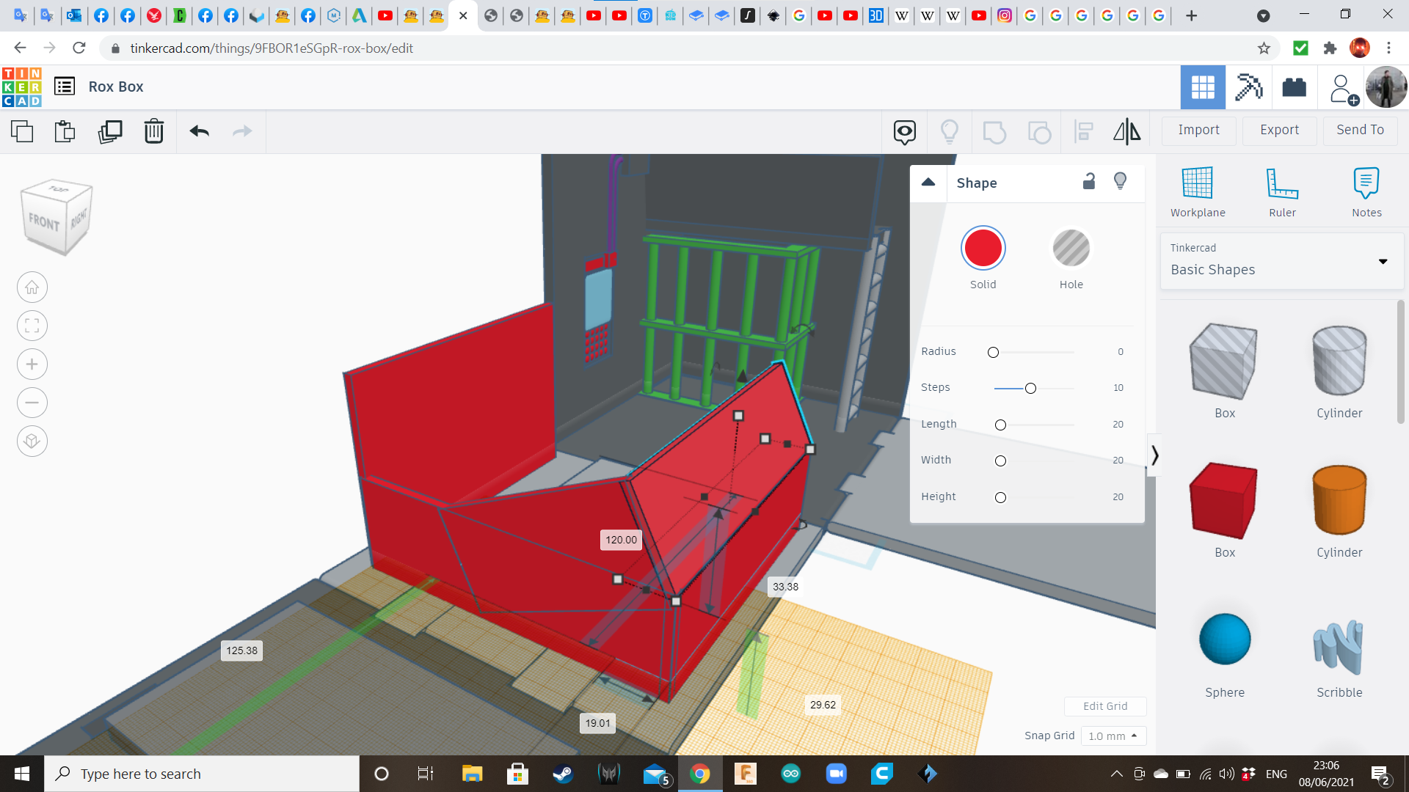Collapse the Shape panel
Screen dimensions: 1409x792
pos(928,183)
